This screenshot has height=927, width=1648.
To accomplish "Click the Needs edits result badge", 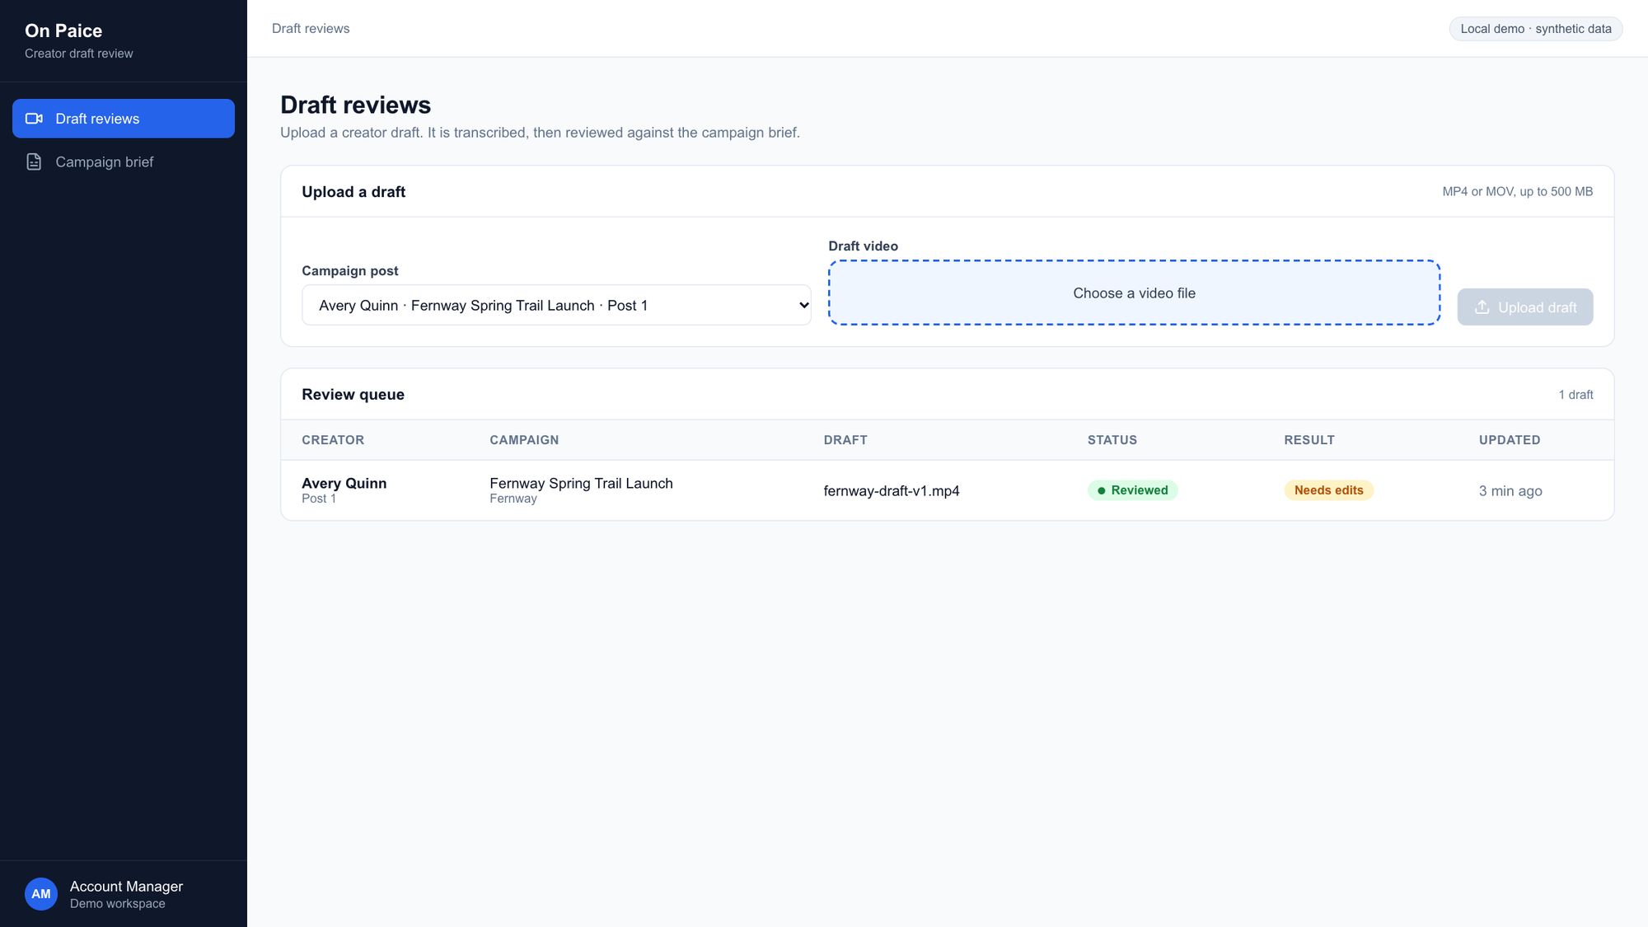I will [1328, 490].
